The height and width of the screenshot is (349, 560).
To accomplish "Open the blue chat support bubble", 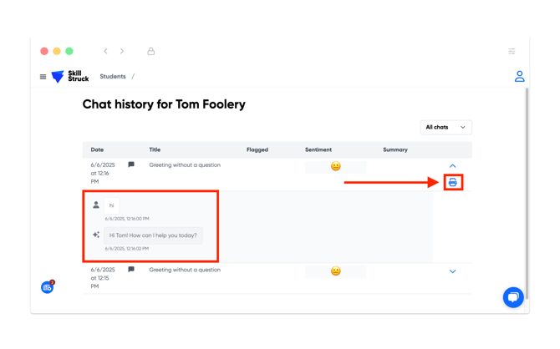I will (513, 297).
